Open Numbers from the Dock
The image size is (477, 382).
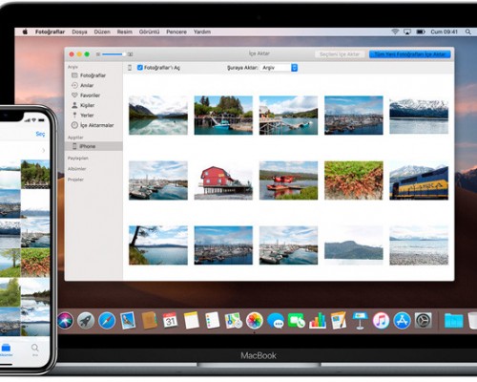[x=318, y=321]
